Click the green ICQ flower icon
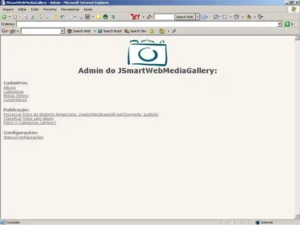 [x=105, y=17]
